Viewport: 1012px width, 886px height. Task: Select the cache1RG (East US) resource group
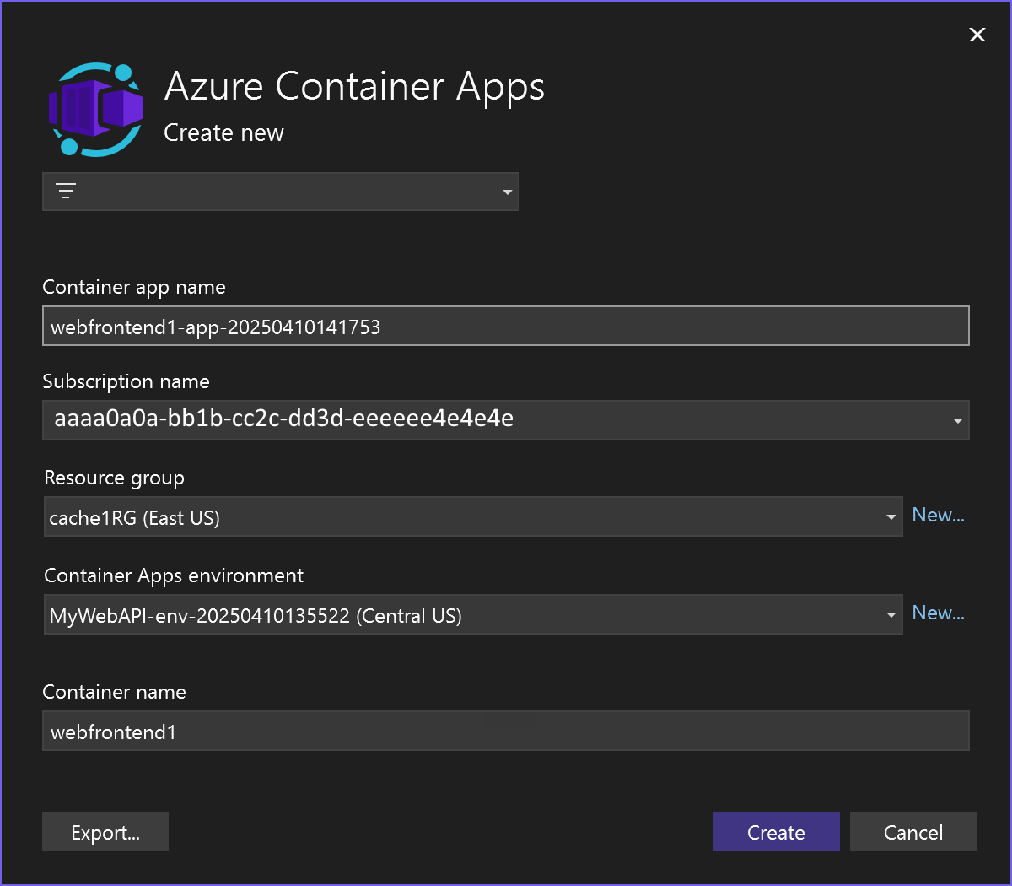coord(135,517)
